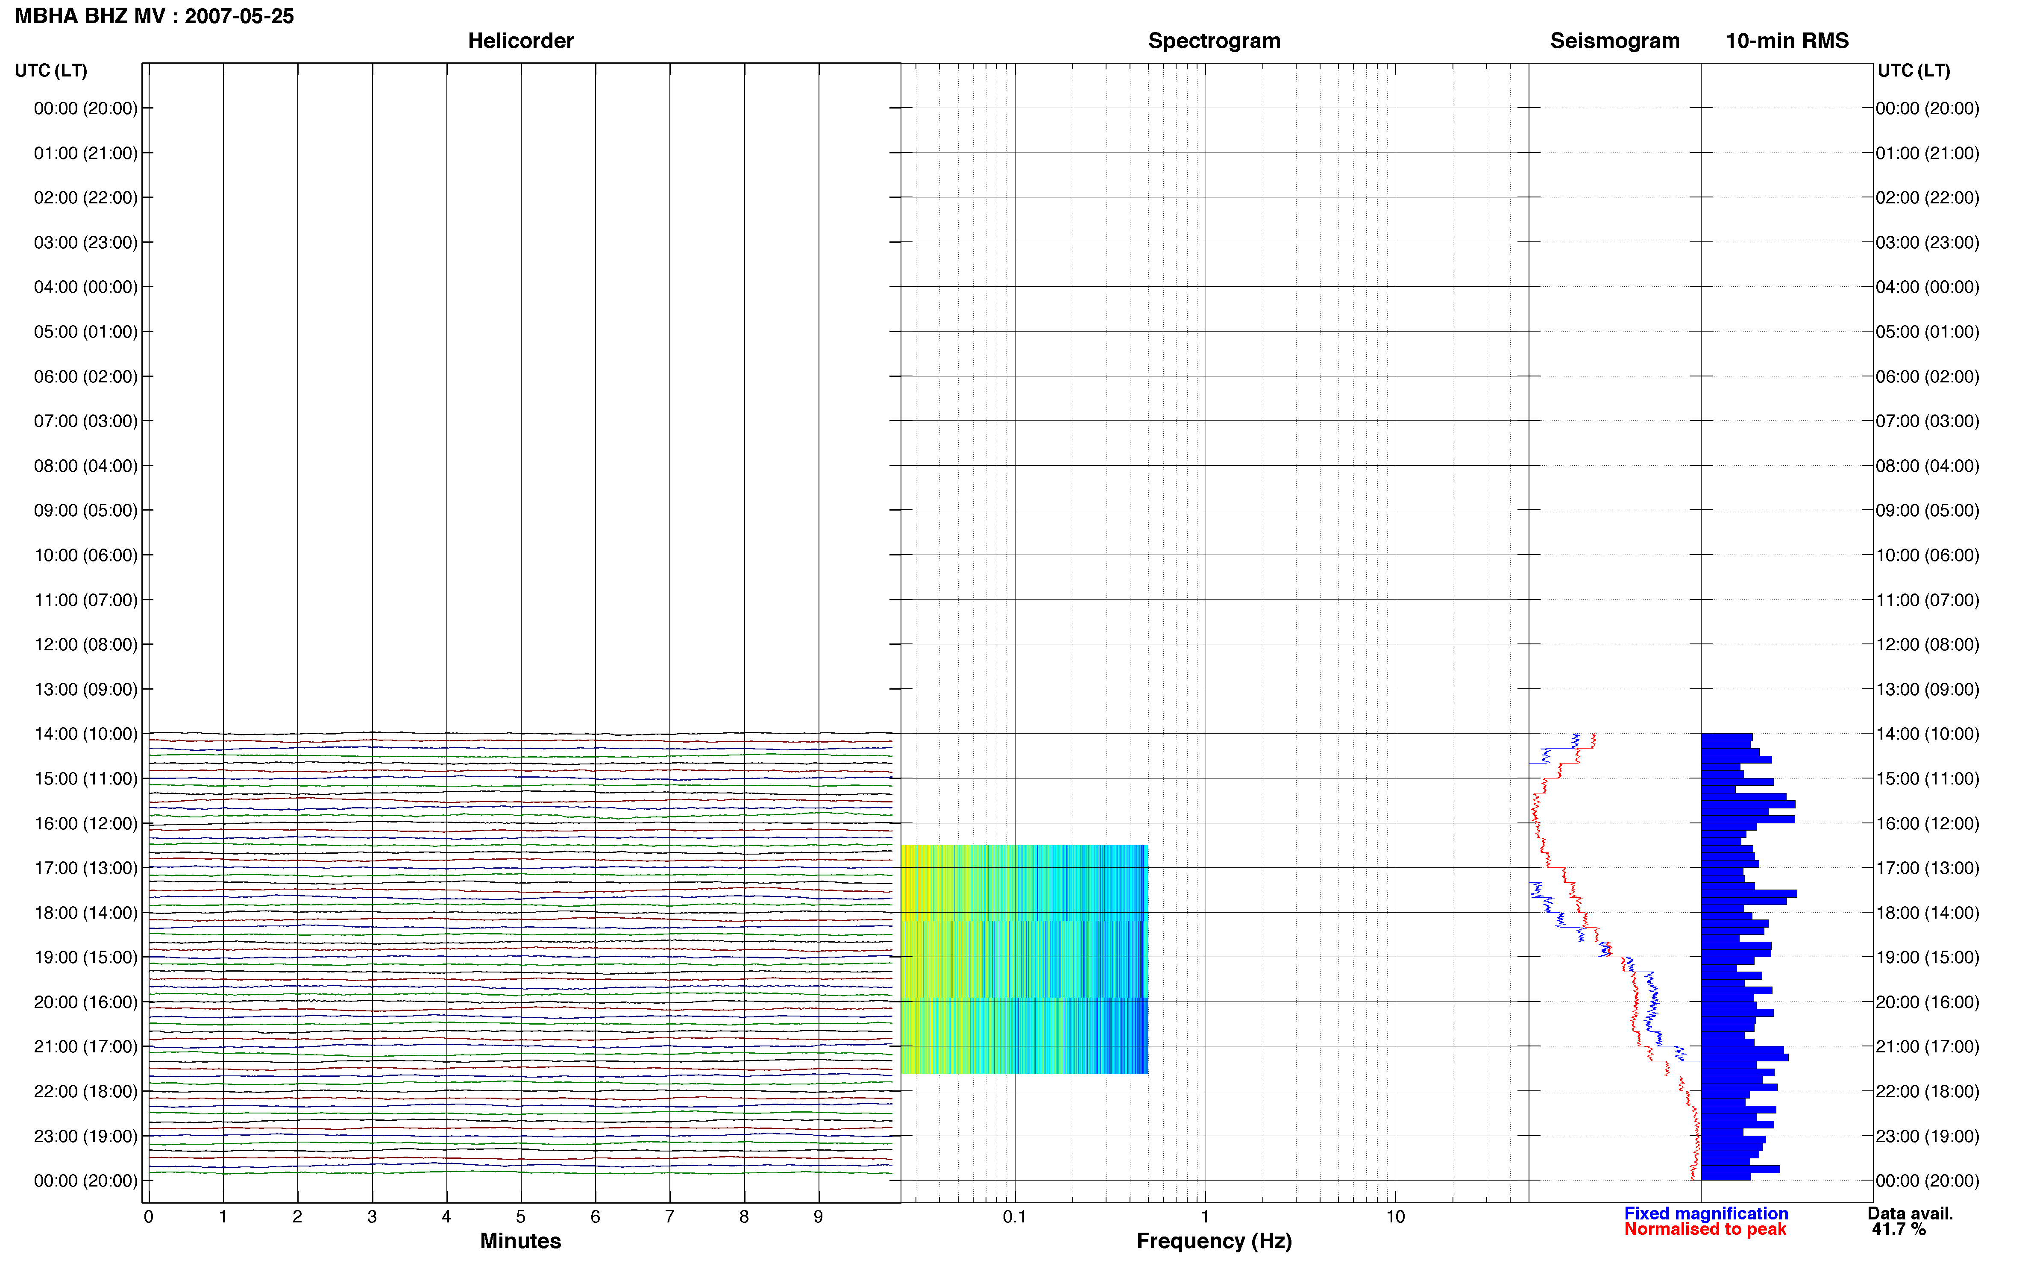Screen dimensions: 2025x1266
Task: Click the frequency tick label '0.1'
Action: (x=1015, y=1216)
